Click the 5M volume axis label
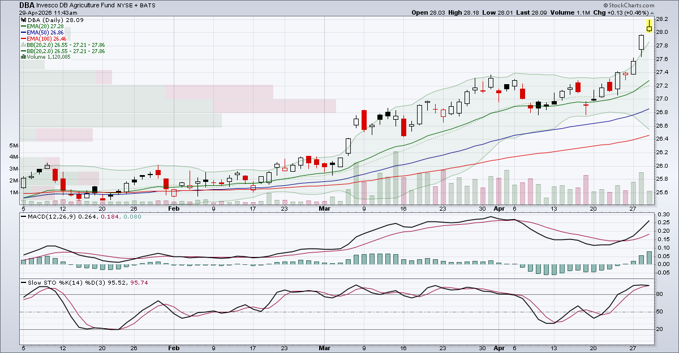 click(x=15, y=146)
